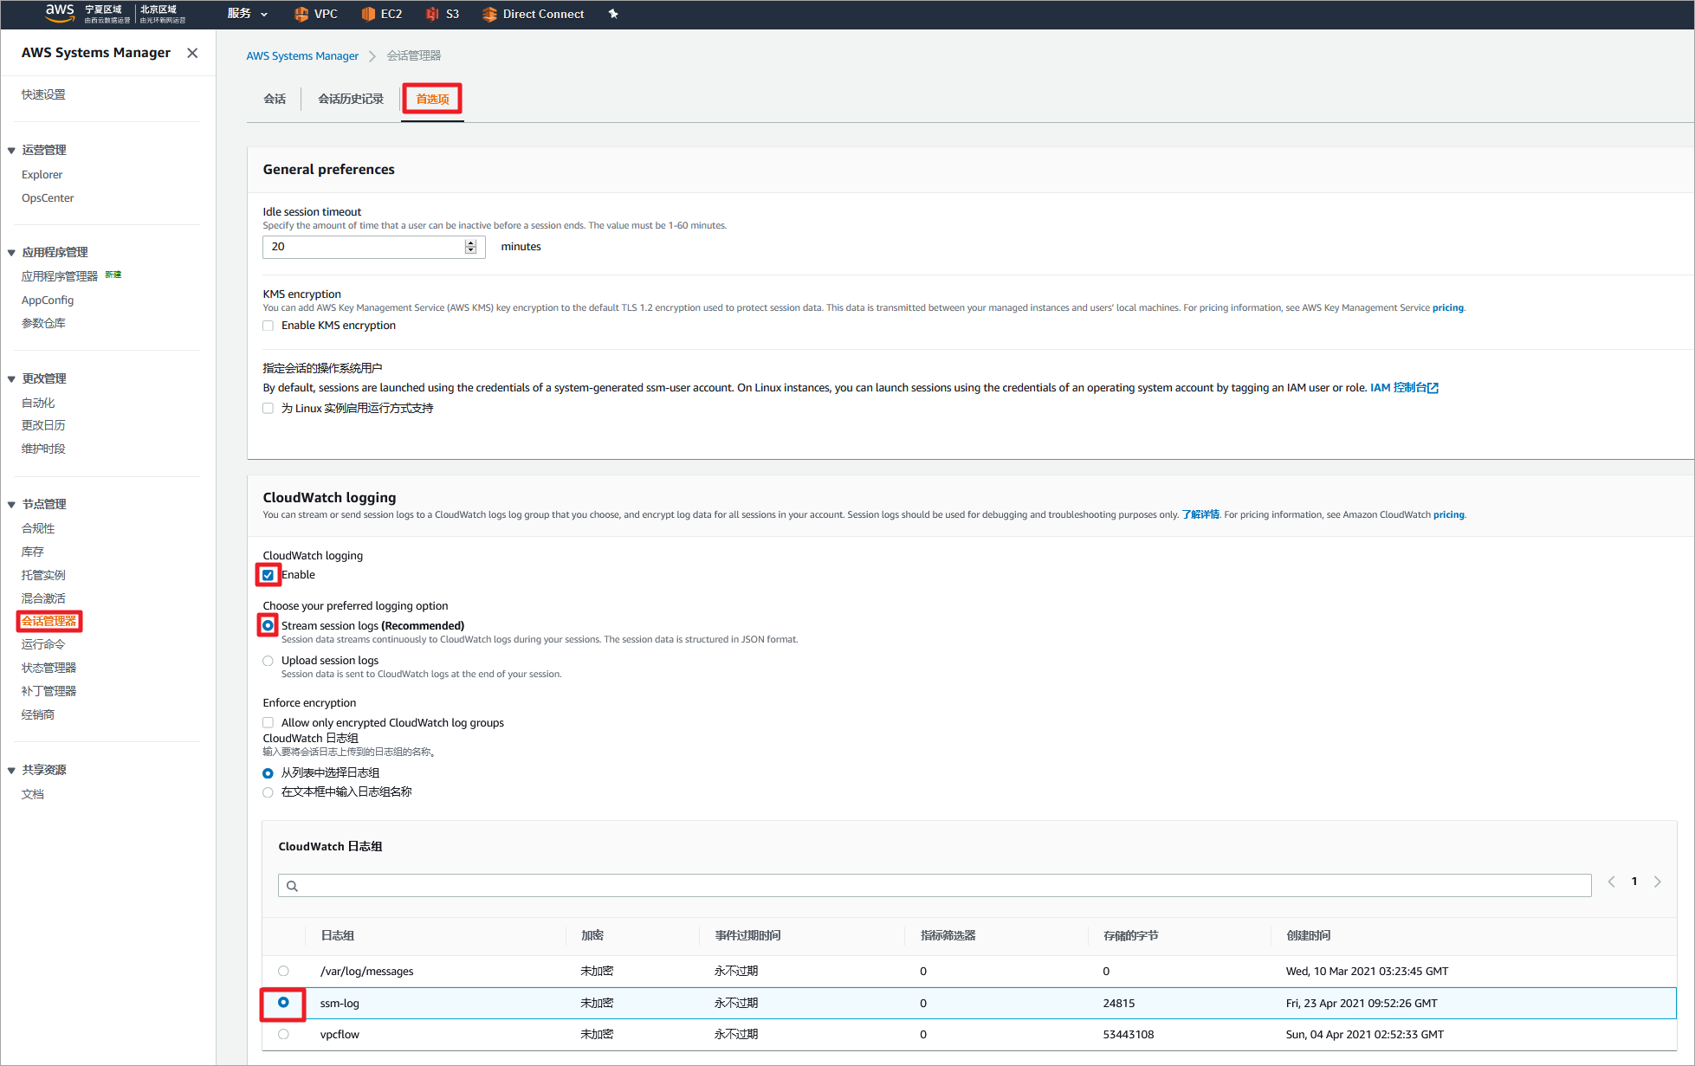Open 快速设置 in sidebar
The width and height of the screenshot is (1695, 1066).
pyautogui.click(x=43, y=94)
